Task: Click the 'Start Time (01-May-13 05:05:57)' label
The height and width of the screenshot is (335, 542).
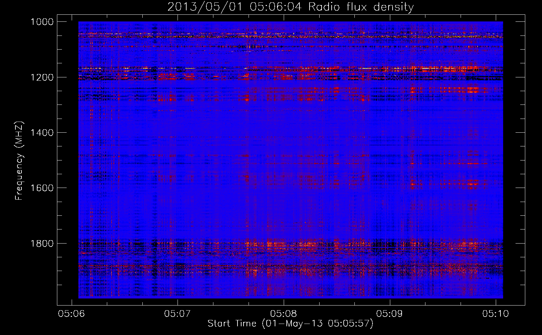Action: (290, 324)
